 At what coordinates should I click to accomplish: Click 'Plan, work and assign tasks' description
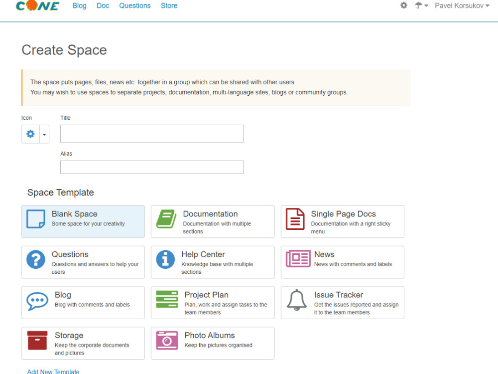pos(226,308)
